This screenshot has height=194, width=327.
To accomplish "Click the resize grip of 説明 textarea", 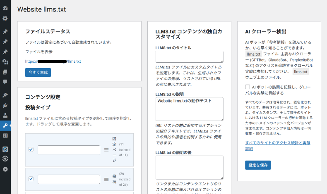I will (222, 119).
